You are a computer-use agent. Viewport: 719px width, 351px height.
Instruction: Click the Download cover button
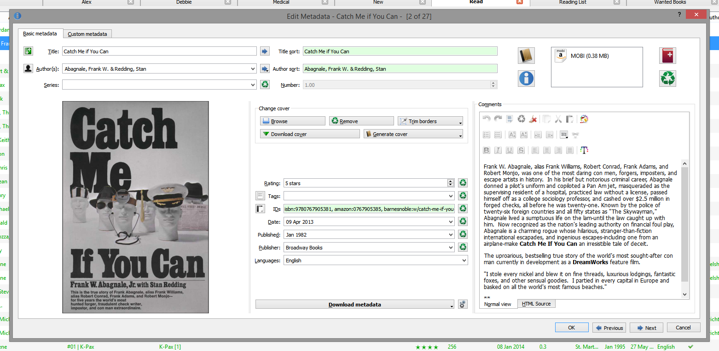pos(310,134)
